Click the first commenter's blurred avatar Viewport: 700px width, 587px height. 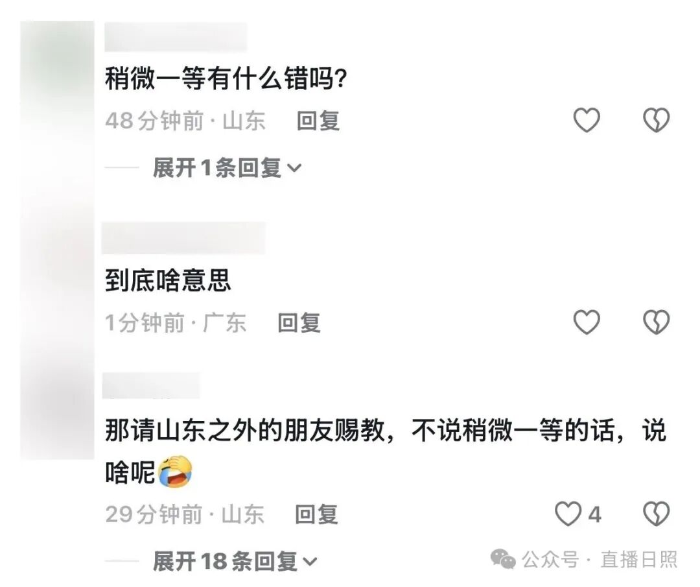[x=57, y=58]
